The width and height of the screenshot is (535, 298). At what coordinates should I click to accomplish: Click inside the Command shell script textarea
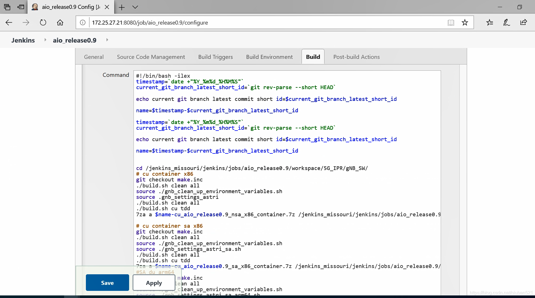pos(287,183)
